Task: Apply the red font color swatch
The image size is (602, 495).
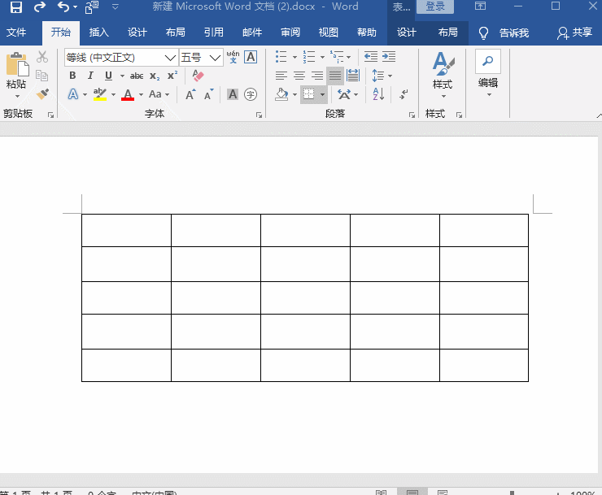Action: coord(128,94)
